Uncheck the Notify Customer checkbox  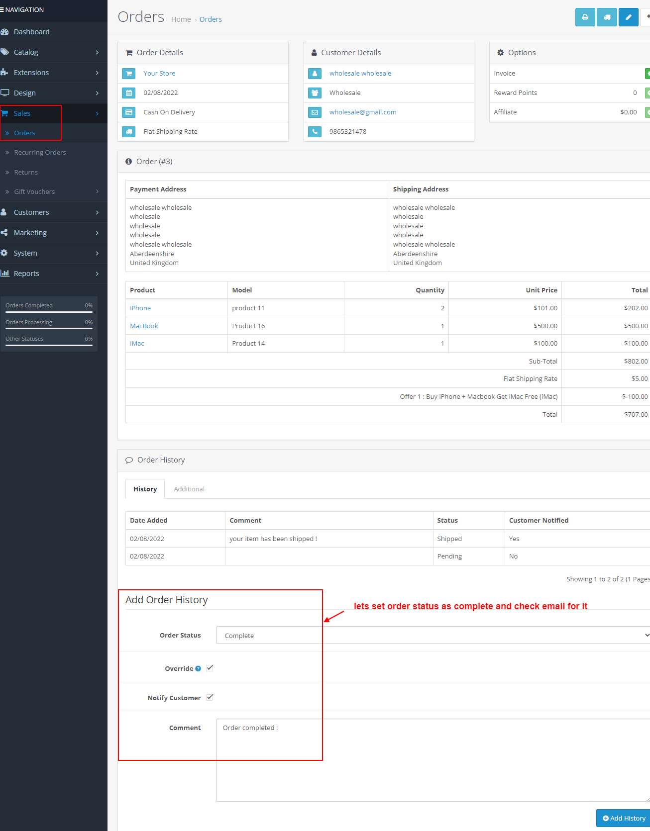pyautogui.click(x=210, y=697)
